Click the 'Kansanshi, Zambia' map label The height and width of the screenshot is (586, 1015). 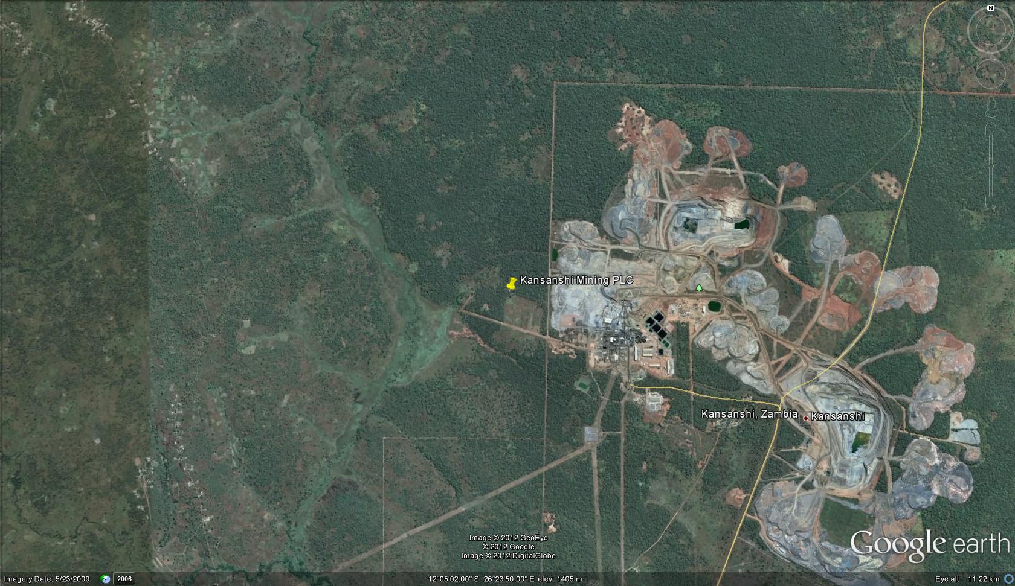(x=749, y=414)
